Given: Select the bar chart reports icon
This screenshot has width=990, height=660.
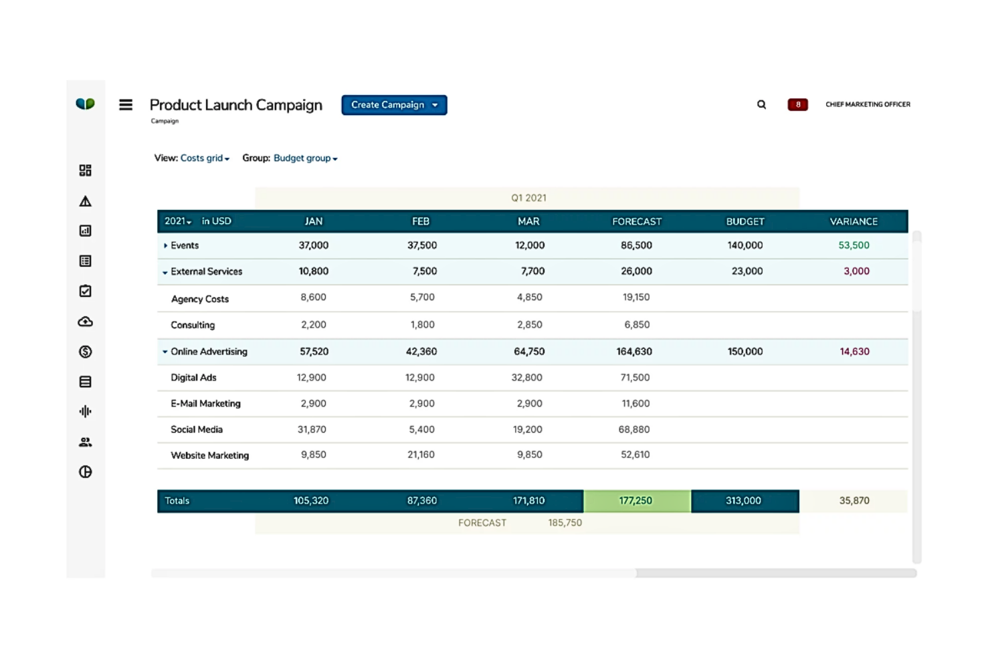Looking at the screenshot, I should [85, 230].
